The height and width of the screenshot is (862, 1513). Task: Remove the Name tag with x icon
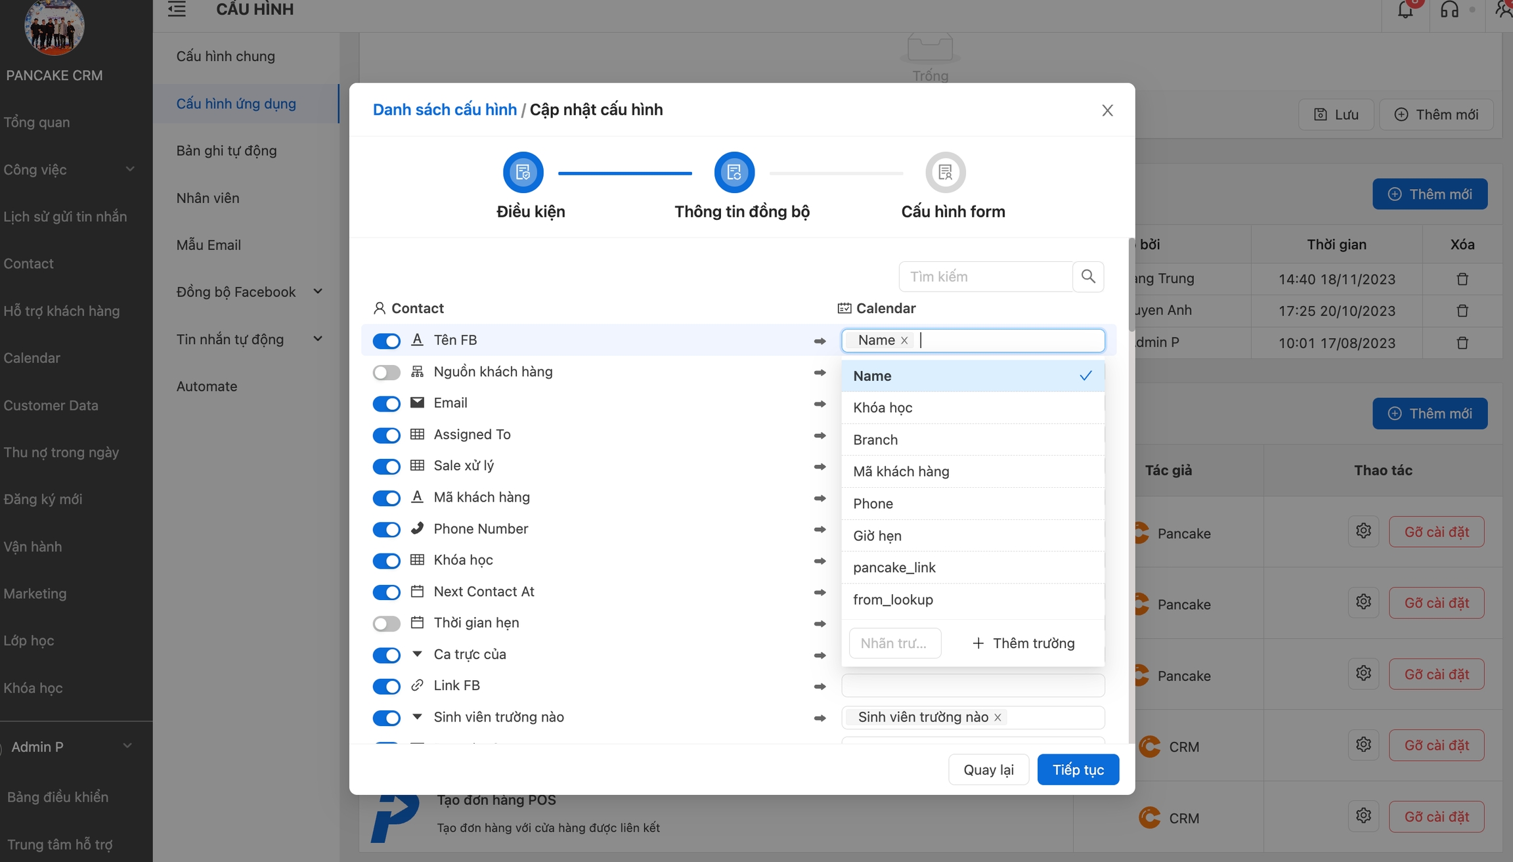tap(904, 340)
